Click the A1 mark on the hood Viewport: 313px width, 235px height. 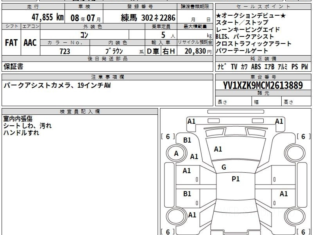(x=218, y=149)
